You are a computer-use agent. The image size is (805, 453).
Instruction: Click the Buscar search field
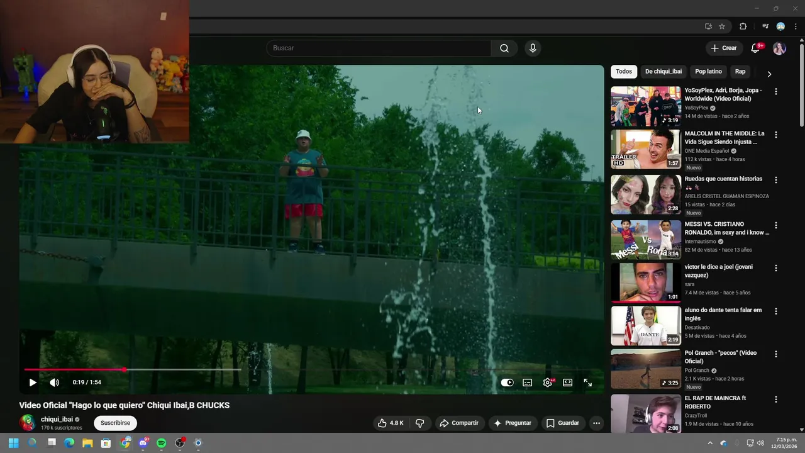(379, 48)
